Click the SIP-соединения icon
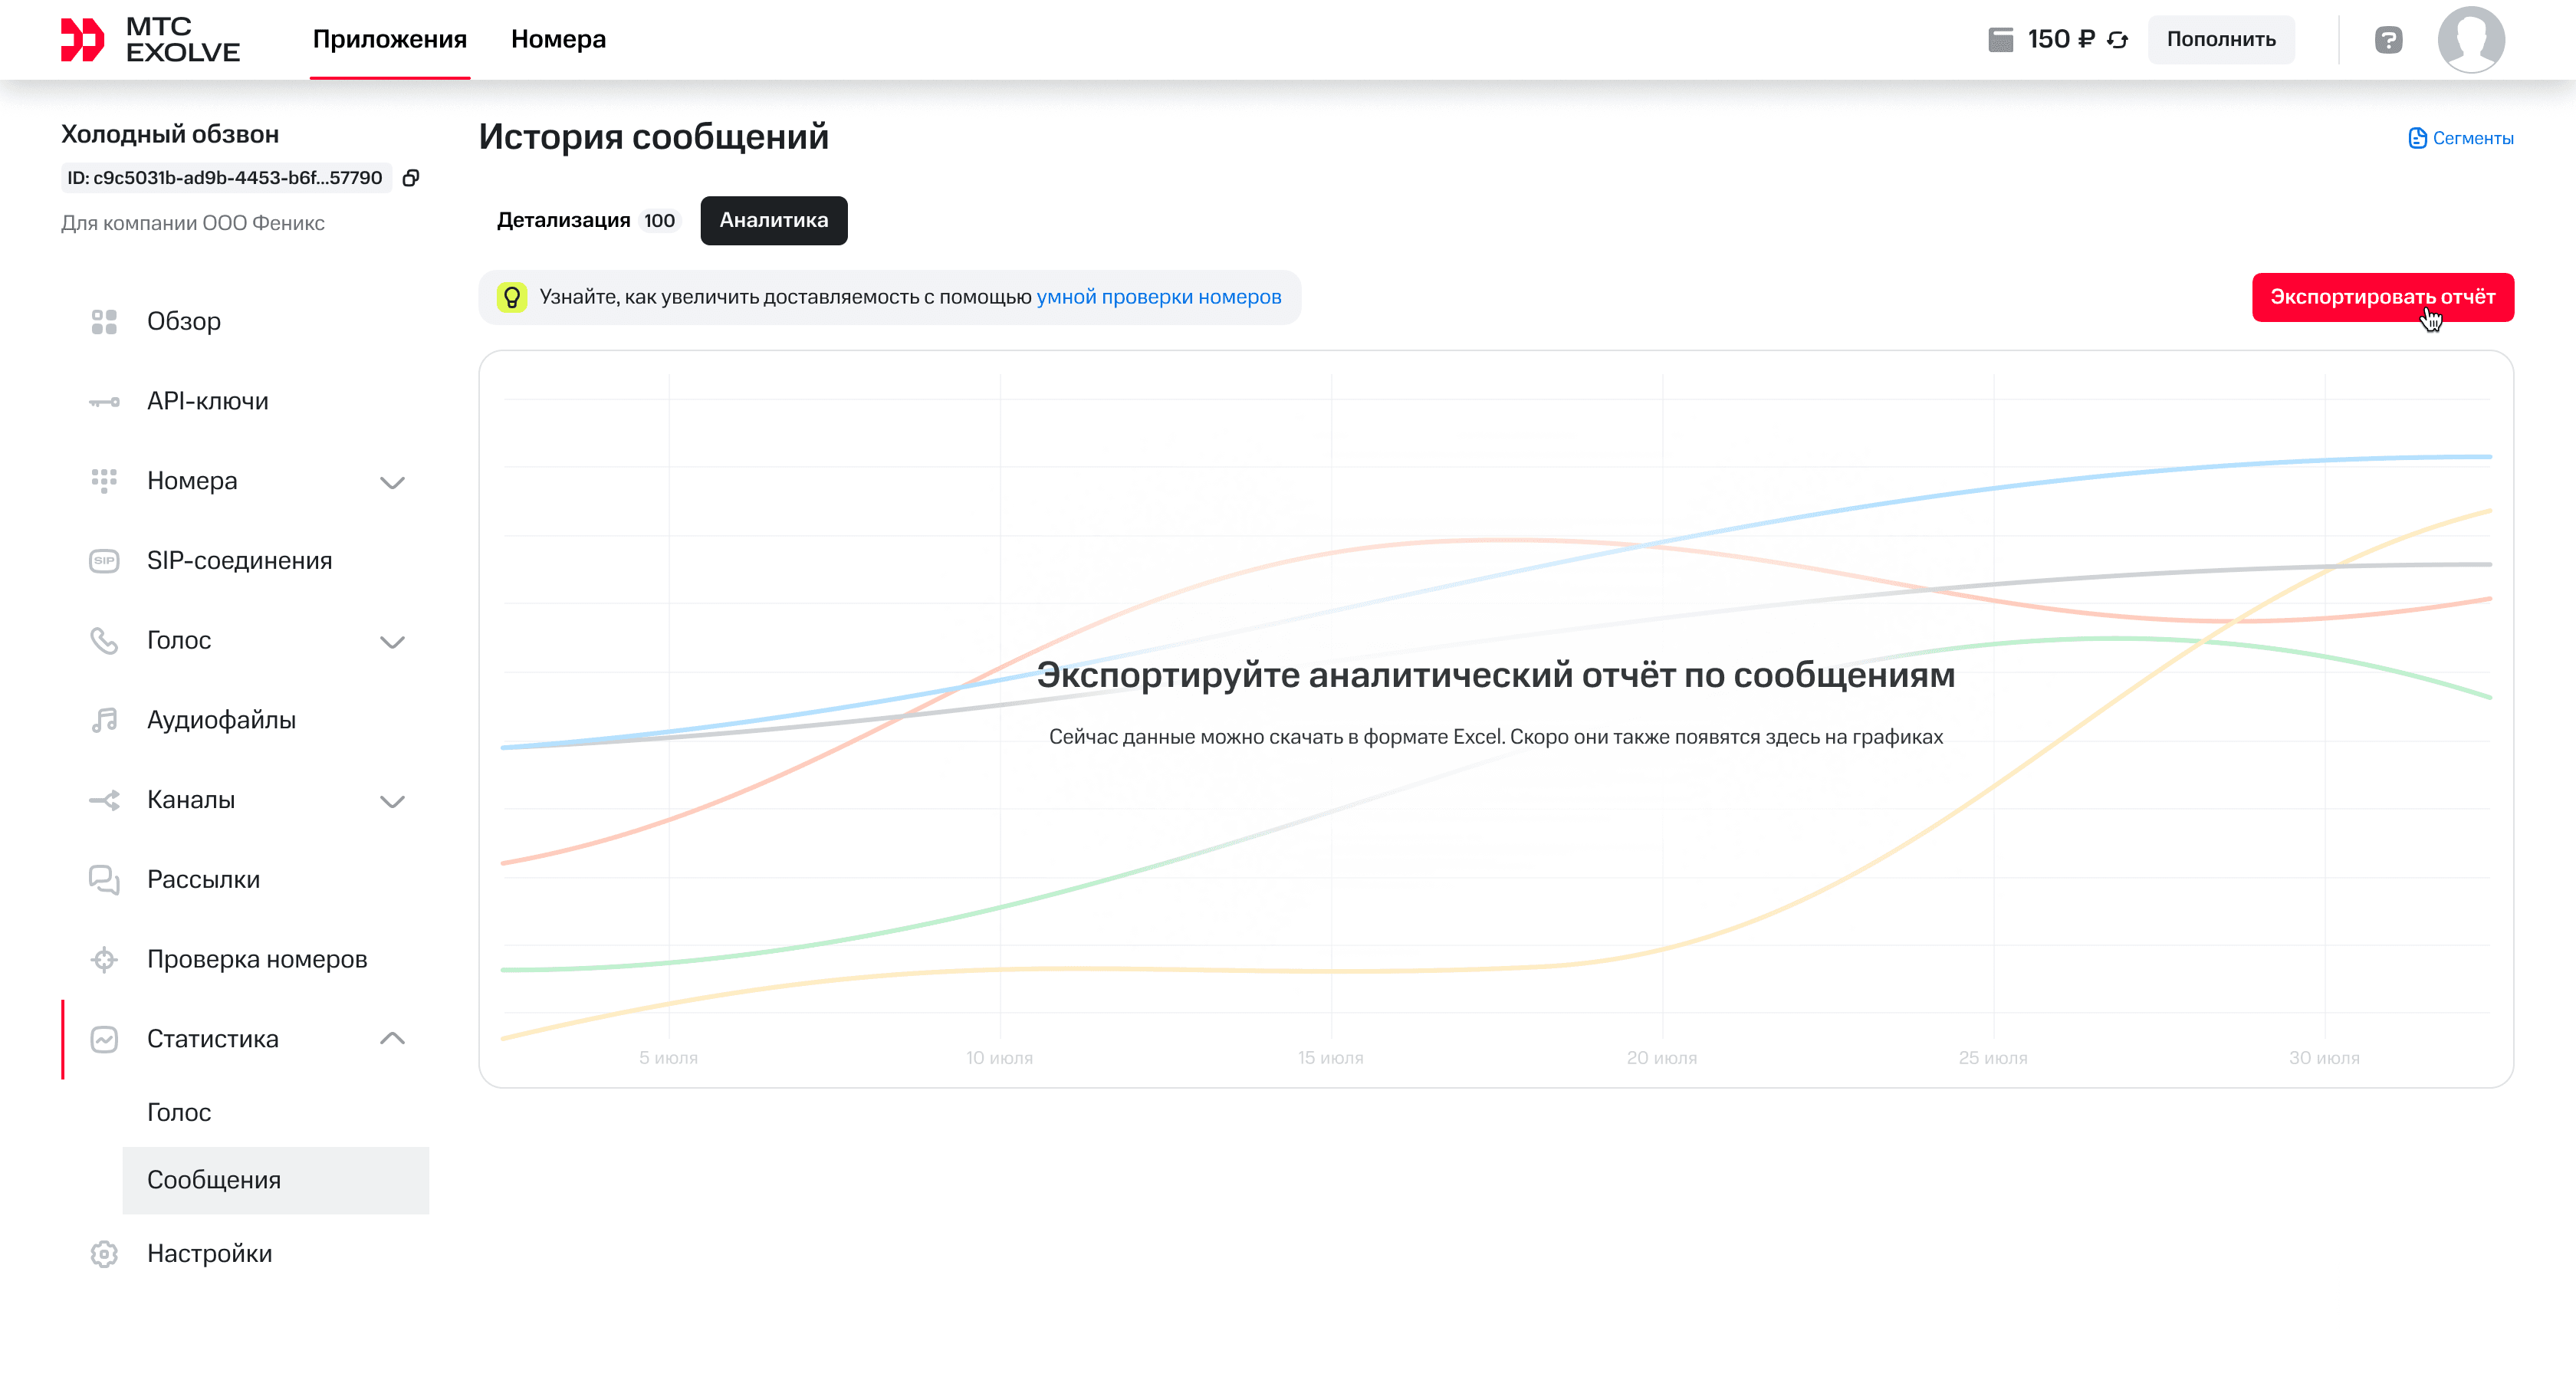The image size is (2576, 1380). 104,561
